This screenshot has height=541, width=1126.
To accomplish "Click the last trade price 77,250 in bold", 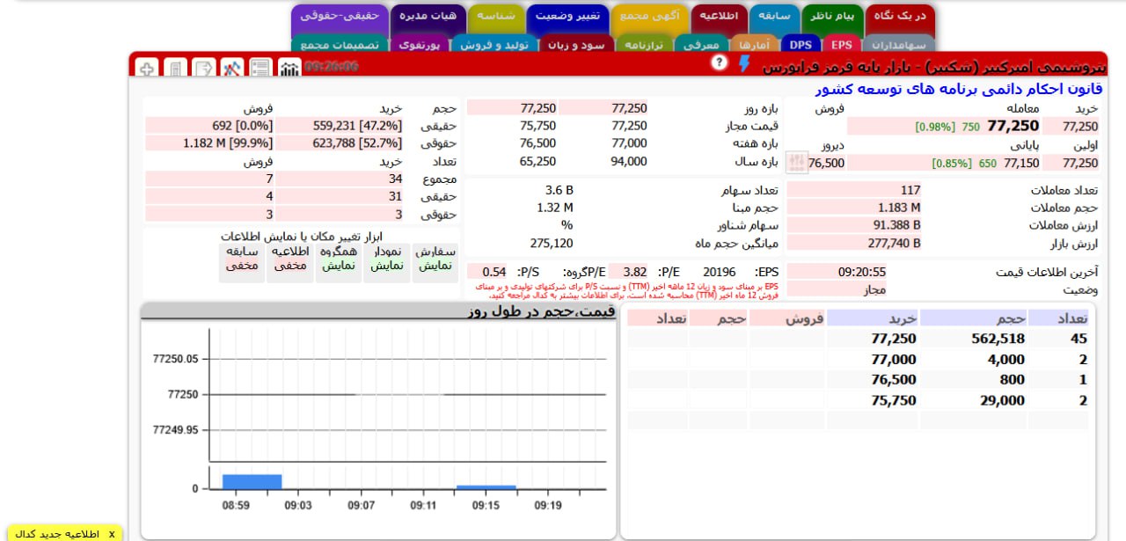I will 1013,126.
